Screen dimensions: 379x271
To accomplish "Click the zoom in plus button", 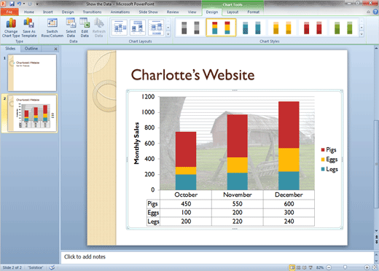I will 367,267.
